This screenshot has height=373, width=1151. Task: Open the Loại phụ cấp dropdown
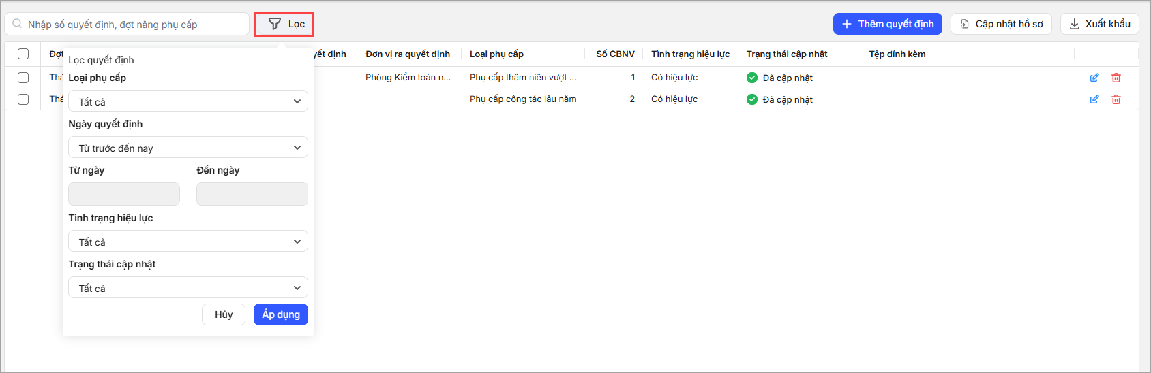188,101
